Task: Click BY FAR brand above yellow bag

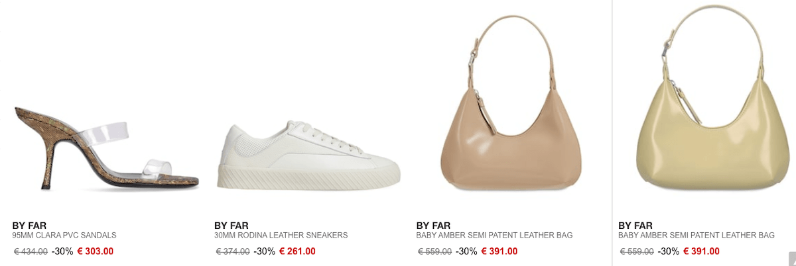Action: 635,226
